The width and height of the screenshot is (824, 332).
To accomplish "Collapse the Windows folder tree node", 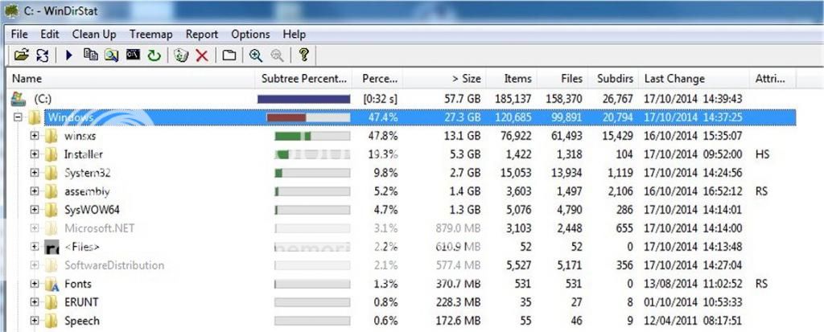I will (17, 117).
